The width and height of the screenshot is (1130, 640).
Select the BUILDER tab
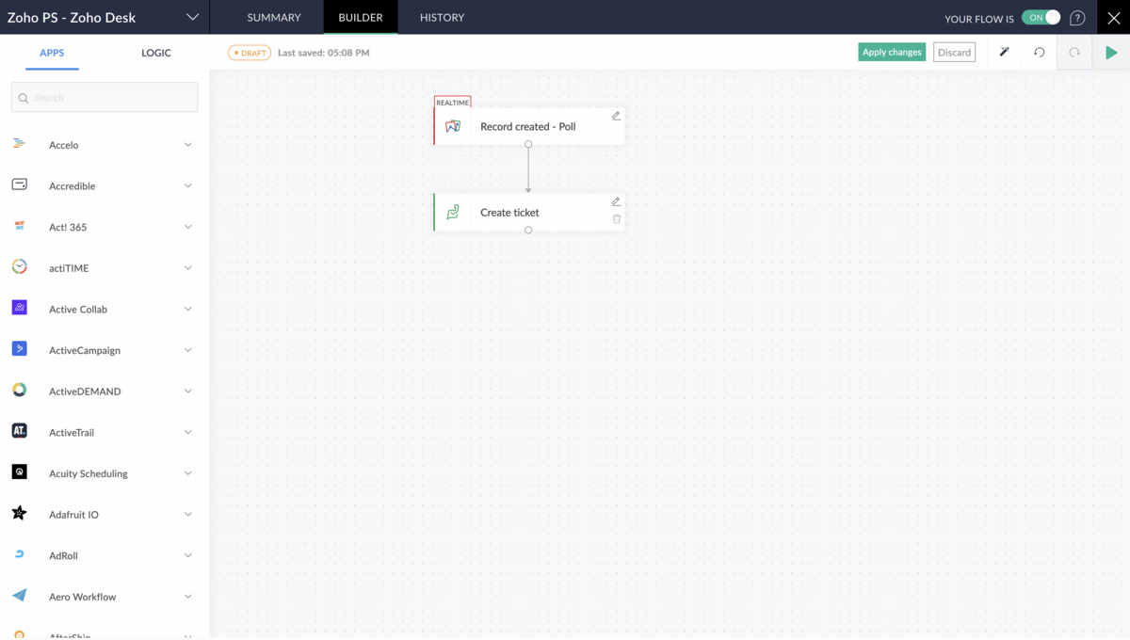click(x=361, y=18)
